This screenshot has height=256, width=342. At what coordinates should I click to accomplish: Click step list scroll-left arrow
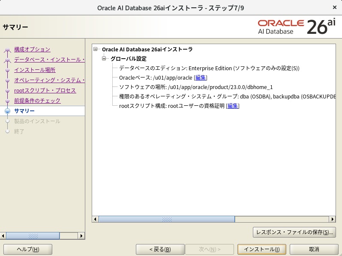(3, 235)
